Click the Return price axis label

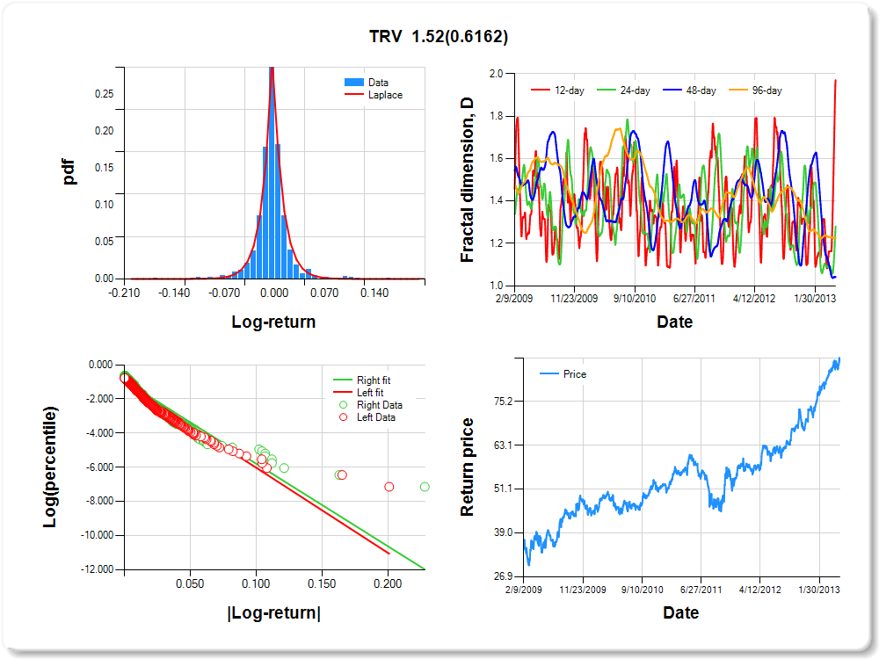467,467
